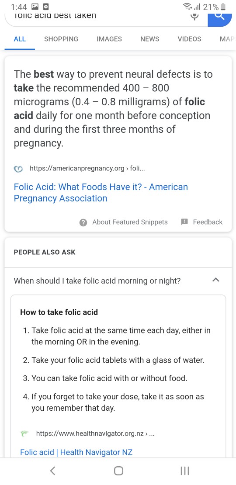
Task: Switch to the Images tab
Action: pyautogui.click(x=109, y=39)
